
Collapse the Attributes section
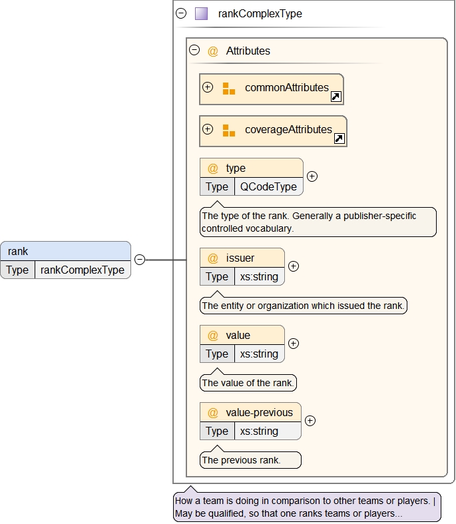(x=194, y=50)
